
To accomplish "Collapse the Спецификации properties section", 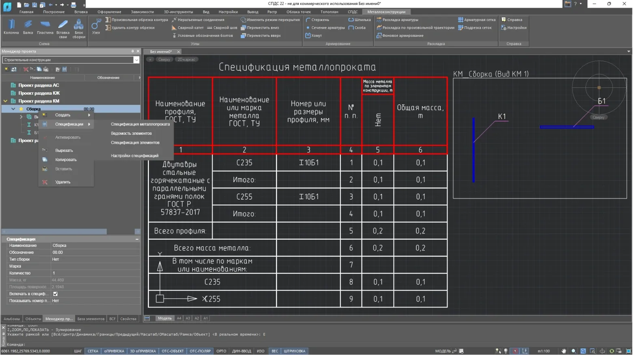I will click(137, 239).
